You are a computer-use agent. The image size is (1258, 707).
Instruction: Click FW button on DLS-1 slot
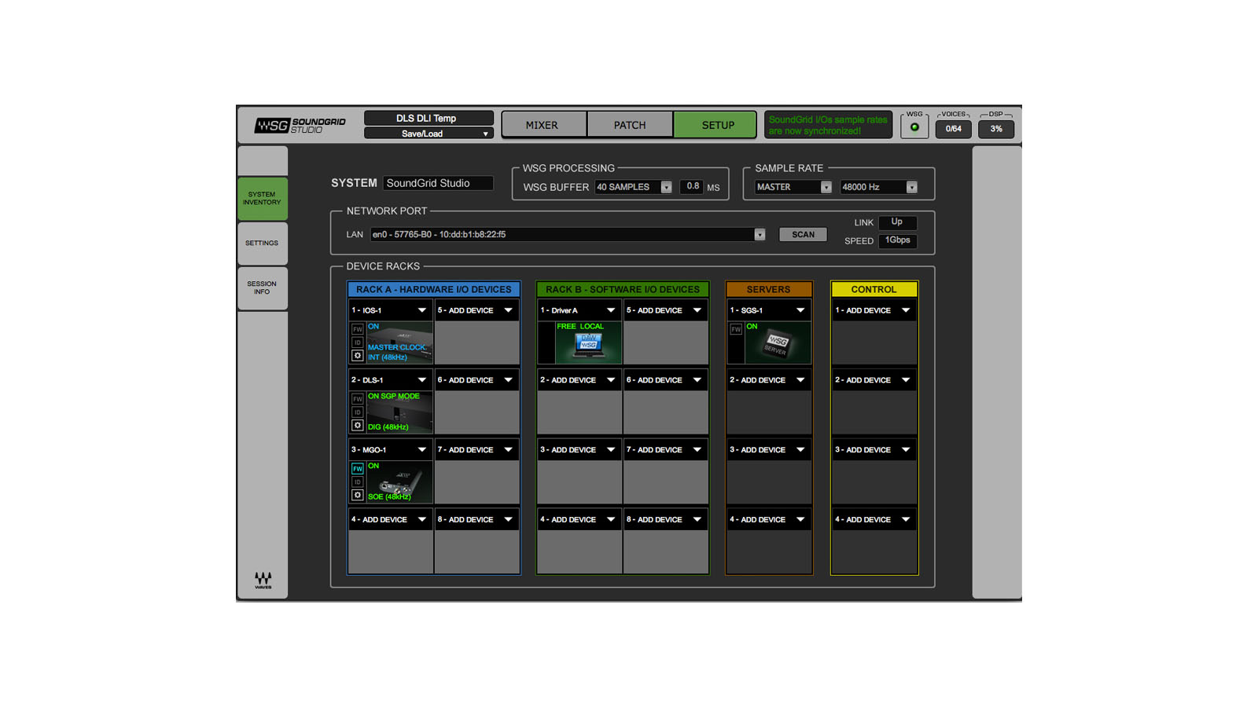click(x=358, y=399)
